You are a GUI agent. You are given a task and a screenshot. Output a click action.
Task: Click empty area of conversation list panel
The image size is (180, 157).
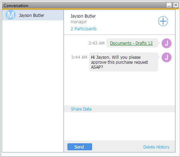pos(33,86)
